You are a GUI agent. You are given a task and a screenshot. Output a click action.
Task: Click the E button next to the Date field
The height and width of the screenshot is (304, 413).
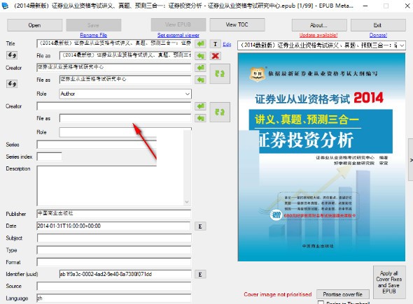[200, 226]
